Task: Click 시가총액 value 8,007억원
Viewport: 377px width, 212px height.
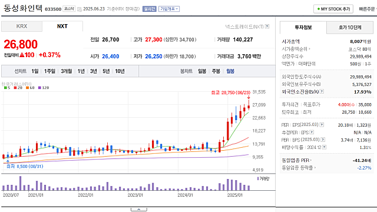Action: click(361, 42)
